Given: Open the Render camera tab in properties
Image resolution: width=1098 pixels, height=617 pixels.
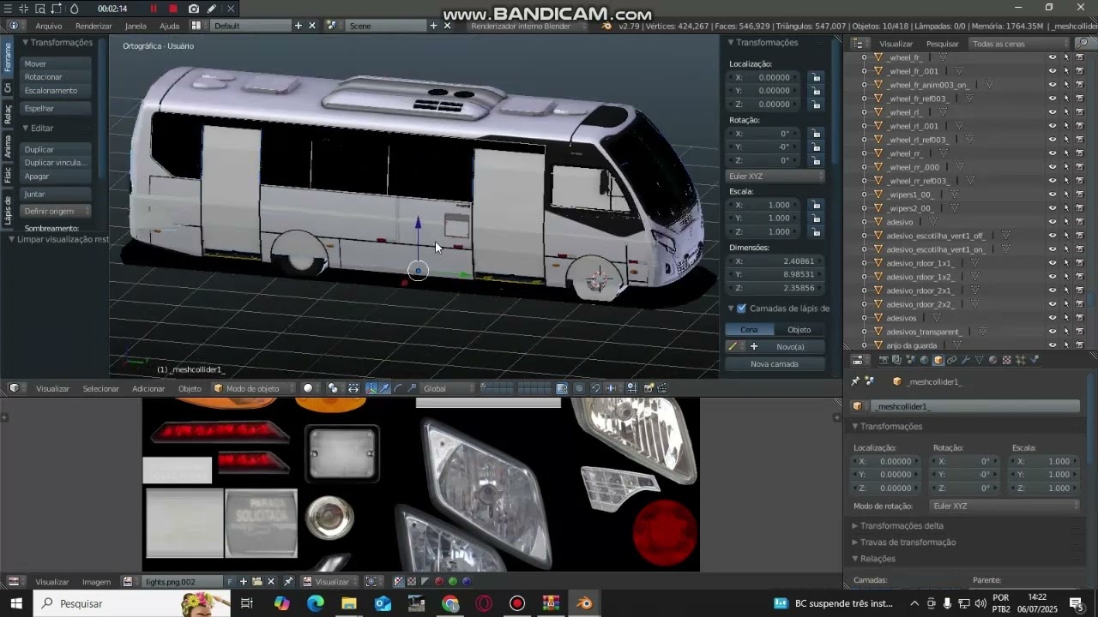Looking at the screenshot, I should [x=883, y=360].
